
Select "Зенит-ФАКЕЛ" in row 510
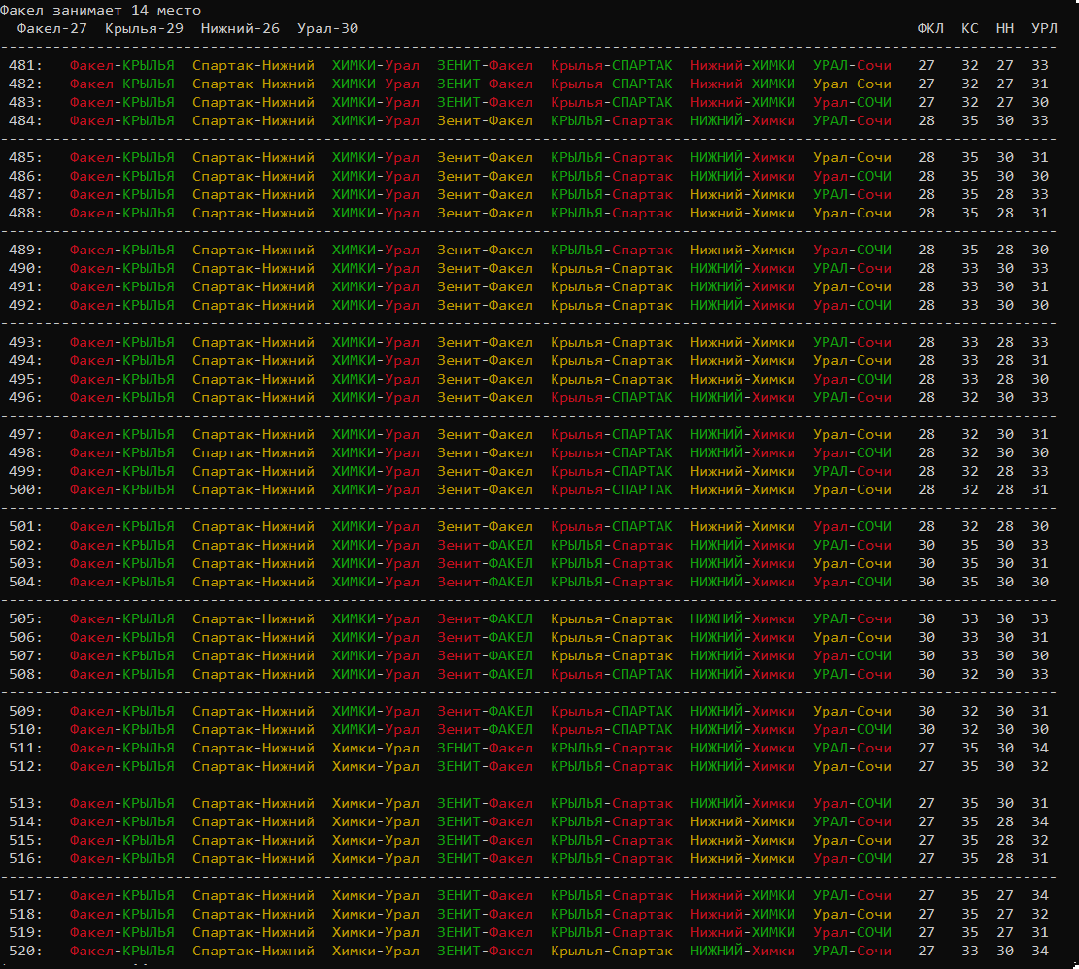[486, 730]
